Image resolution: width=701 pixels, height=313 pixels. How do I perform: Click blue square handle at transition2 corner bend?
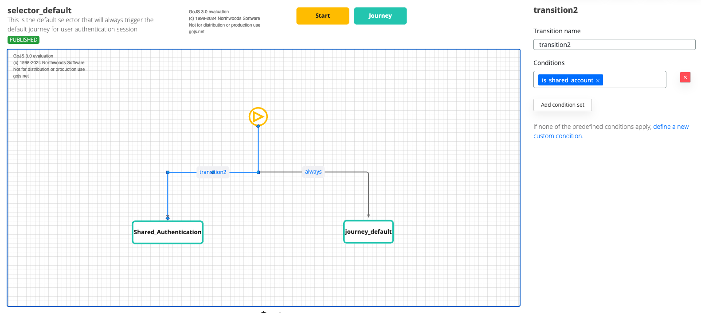pyautogui.click(x=168, y=172)
